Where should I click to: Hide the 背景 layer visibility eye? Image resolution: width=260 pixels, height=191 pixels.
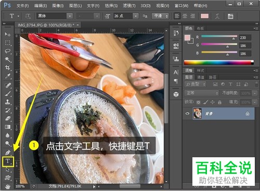coord(187,114)
